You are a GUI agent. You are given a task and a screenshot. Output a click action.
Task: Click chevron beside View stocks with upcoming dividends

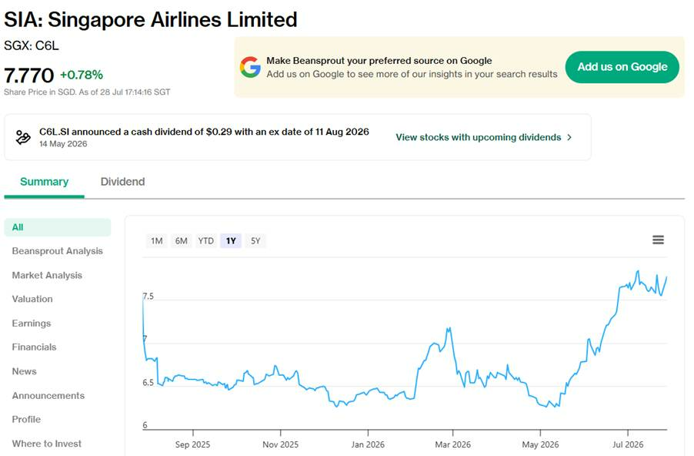coord(569,137)
